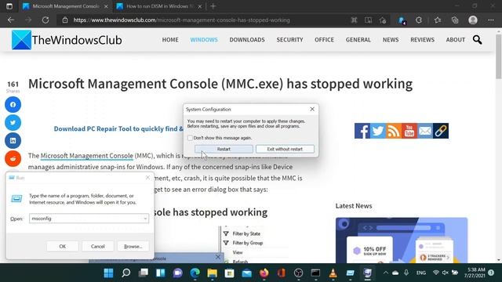The height and width of the screenshot is (282, 502).
Task: Click the browser address bar URL
Action: coord(181,20)
